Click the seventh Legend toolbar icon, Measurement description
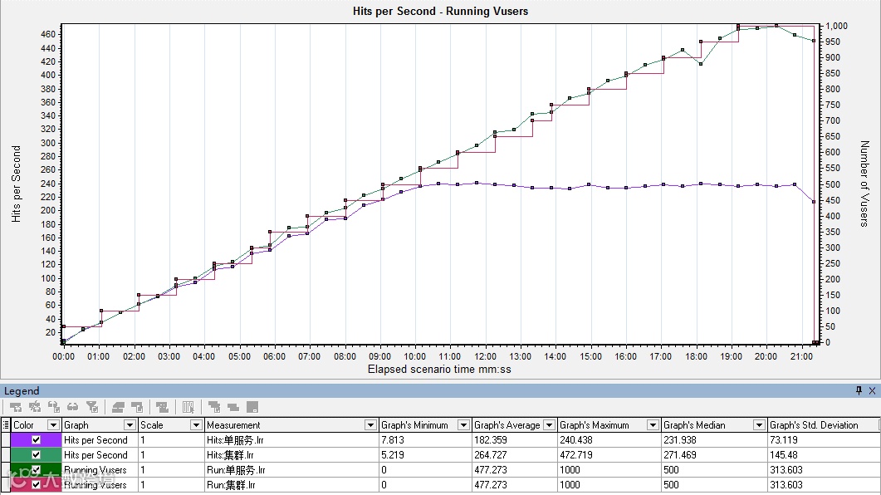The width and height of the screenshot is (881, 495). pos(137,407)
